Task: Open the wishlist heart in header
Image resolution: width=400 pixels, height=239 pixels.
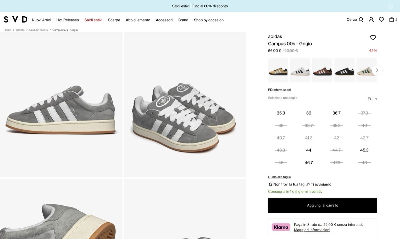Action: point(381,20)
